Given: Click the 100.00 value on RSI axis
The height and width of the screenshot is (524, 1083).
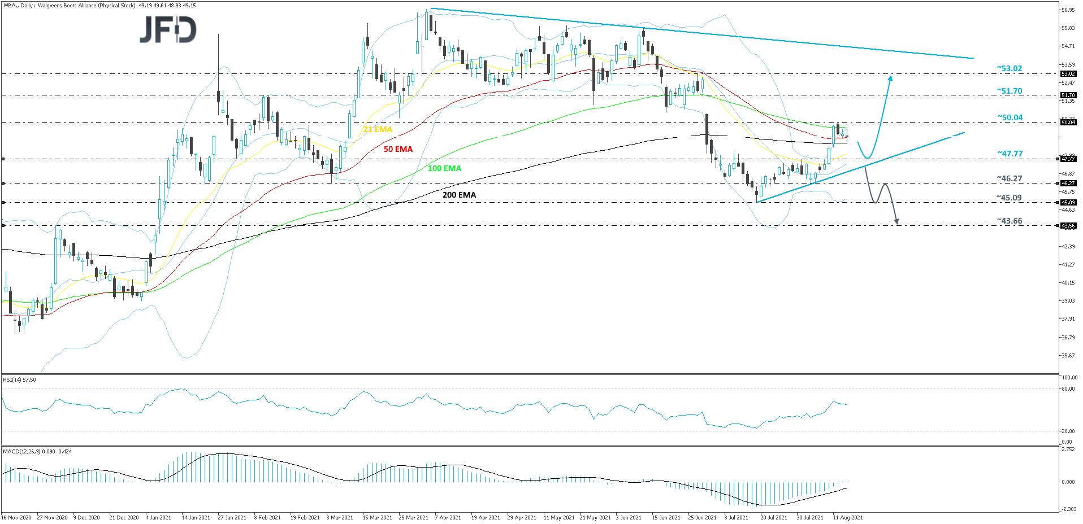Looking at the screenshot, I should [1069, 378].
